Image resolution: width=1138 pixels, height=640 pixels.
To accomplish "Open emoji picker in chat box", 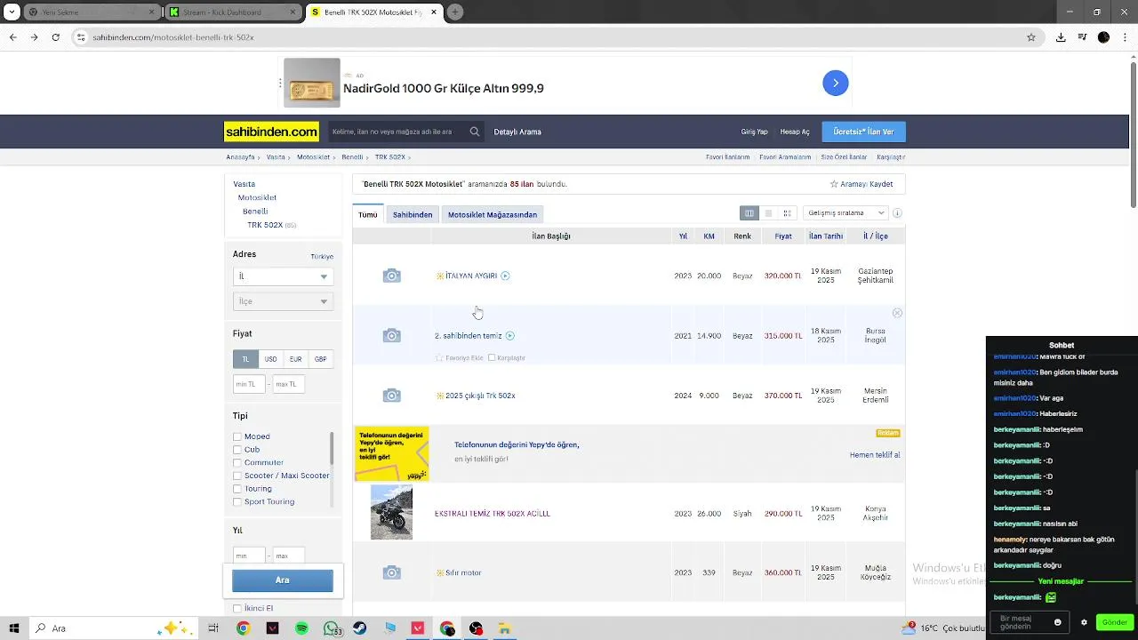I will [x=1057, y=622].
